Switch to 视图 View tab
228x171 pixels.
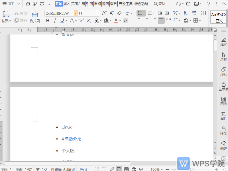[105, 4]
